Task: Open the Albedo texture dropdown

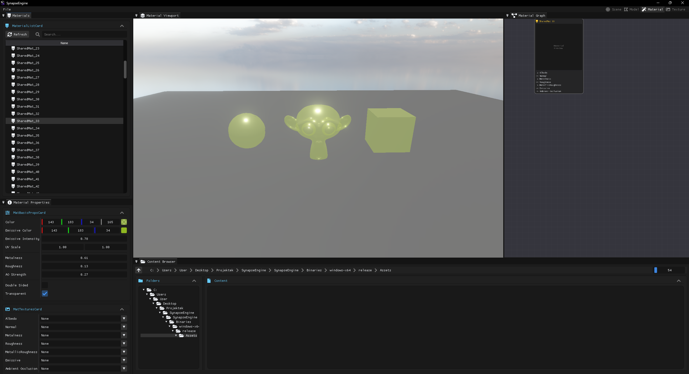Action: [x=124, y=319]
